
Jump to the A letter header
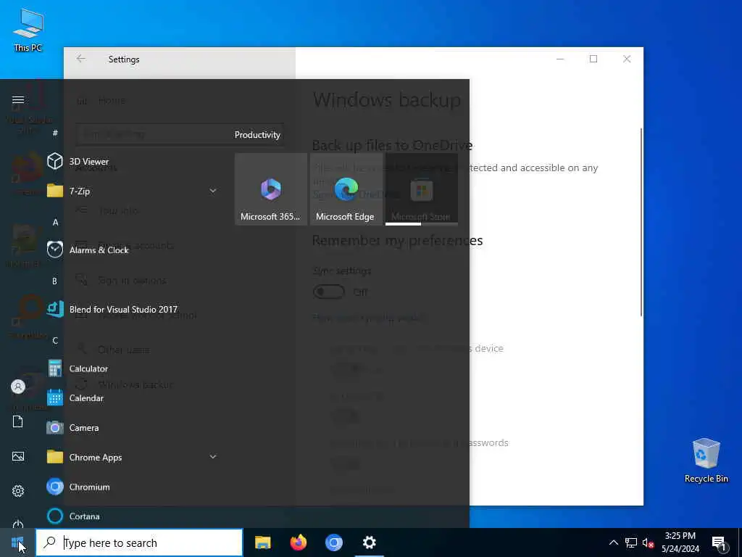55,222
